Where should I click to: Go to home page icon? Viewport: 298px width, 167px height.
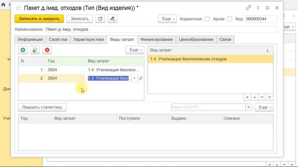tap(3, 4)
